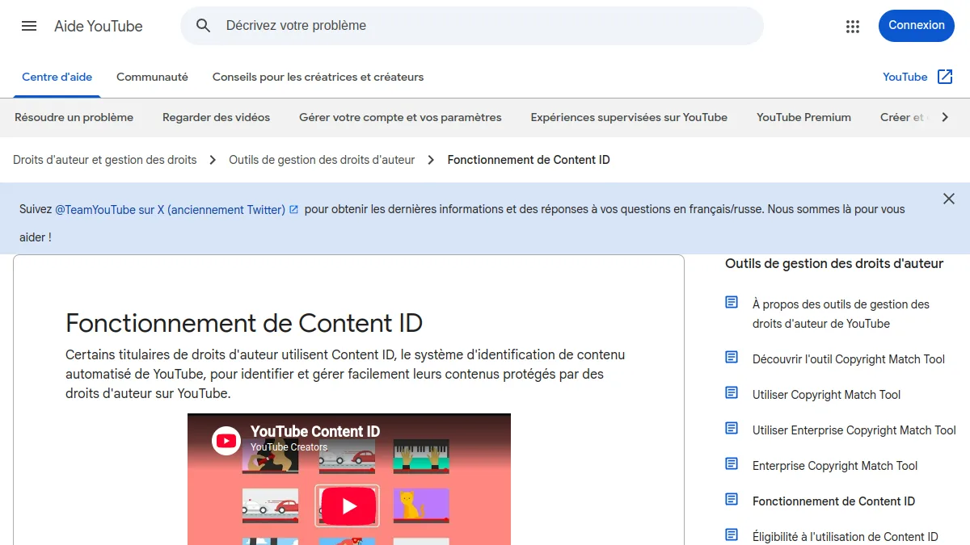Open Conseils pour les créatrices et créateurs tab

[318, 78]
